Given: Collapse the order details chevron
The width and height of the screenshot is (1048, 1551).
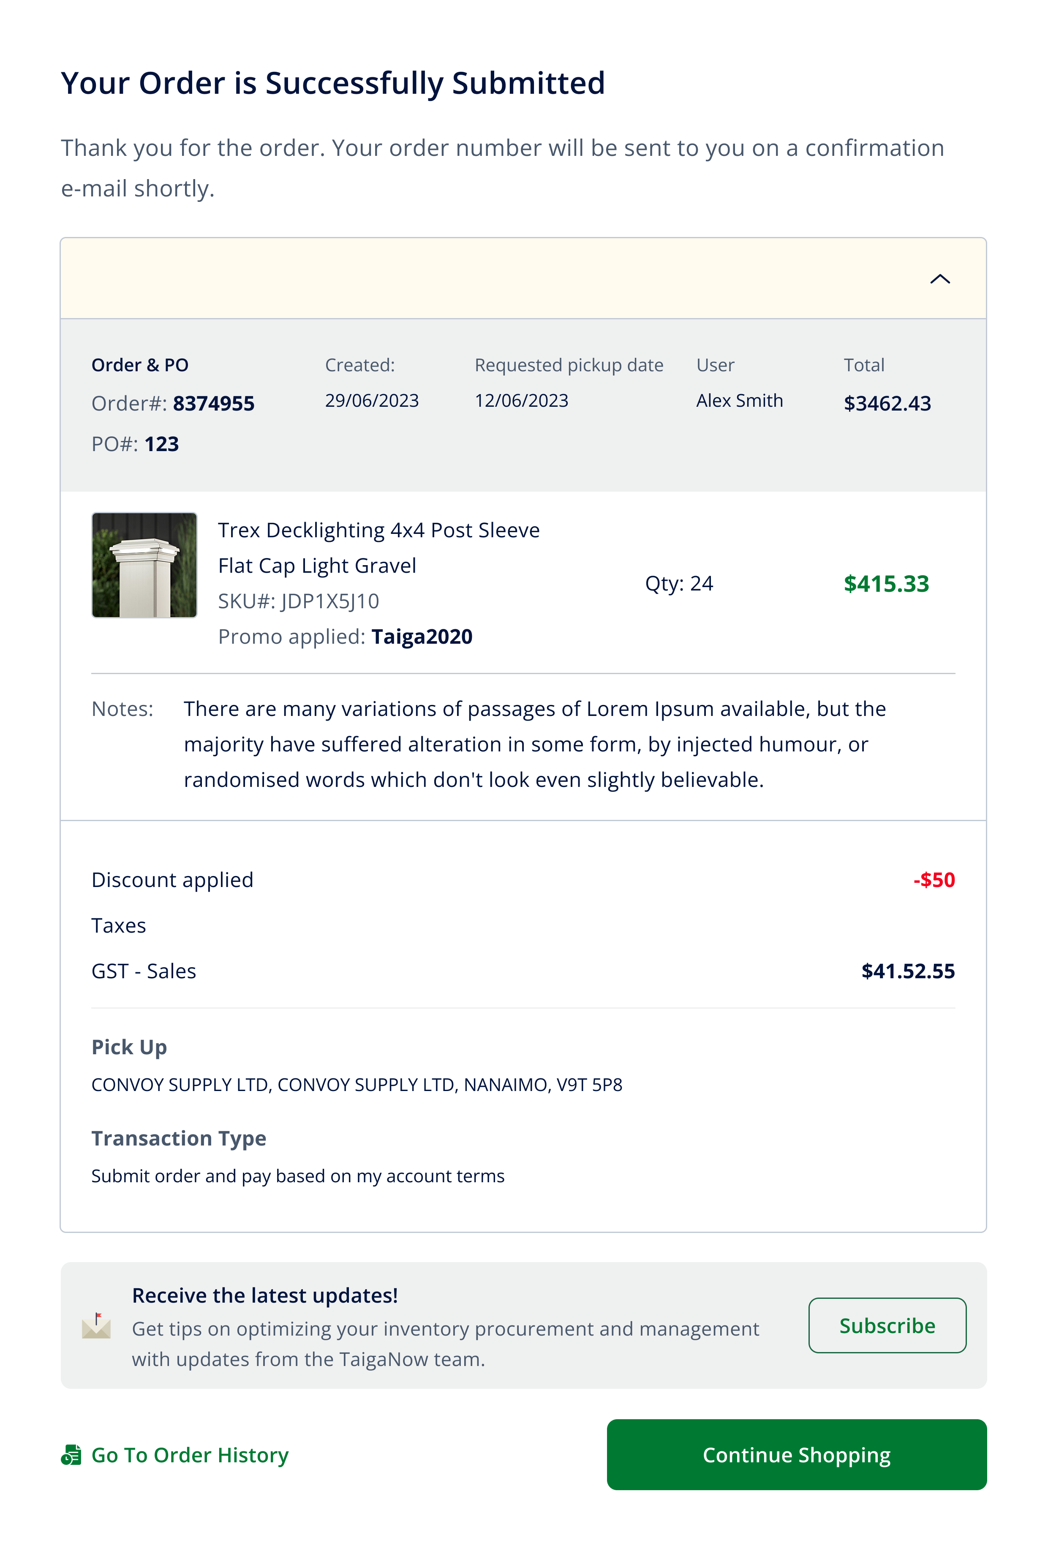Looking at the screenshot, I should (940, 279).
